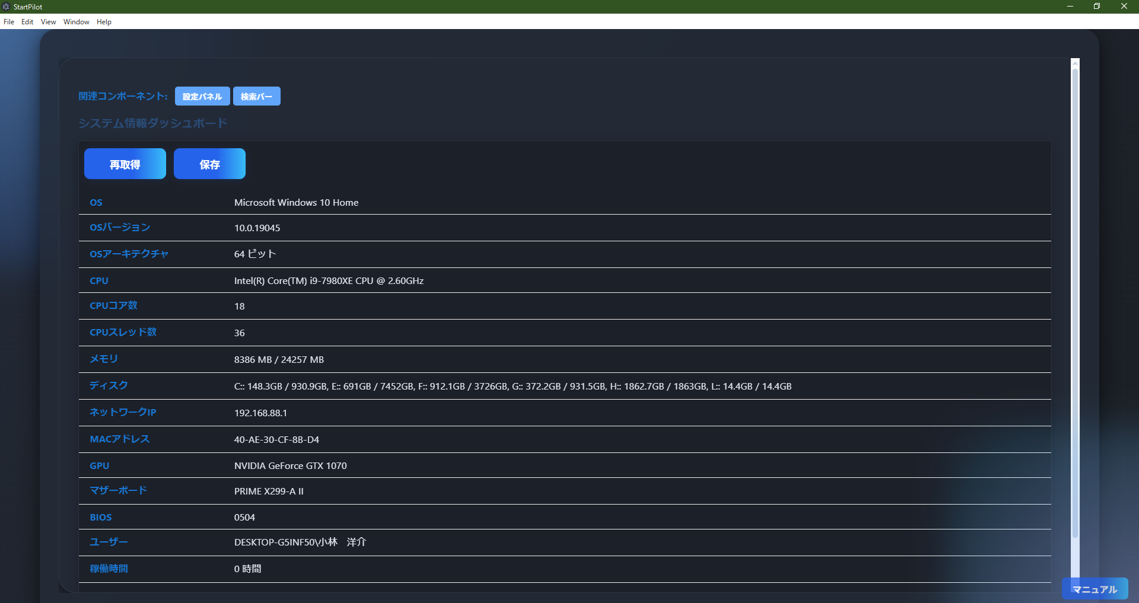Open the 設定パネル component link
The height and width of the screenshot is (603, 1139).
(x=202, y=95)
